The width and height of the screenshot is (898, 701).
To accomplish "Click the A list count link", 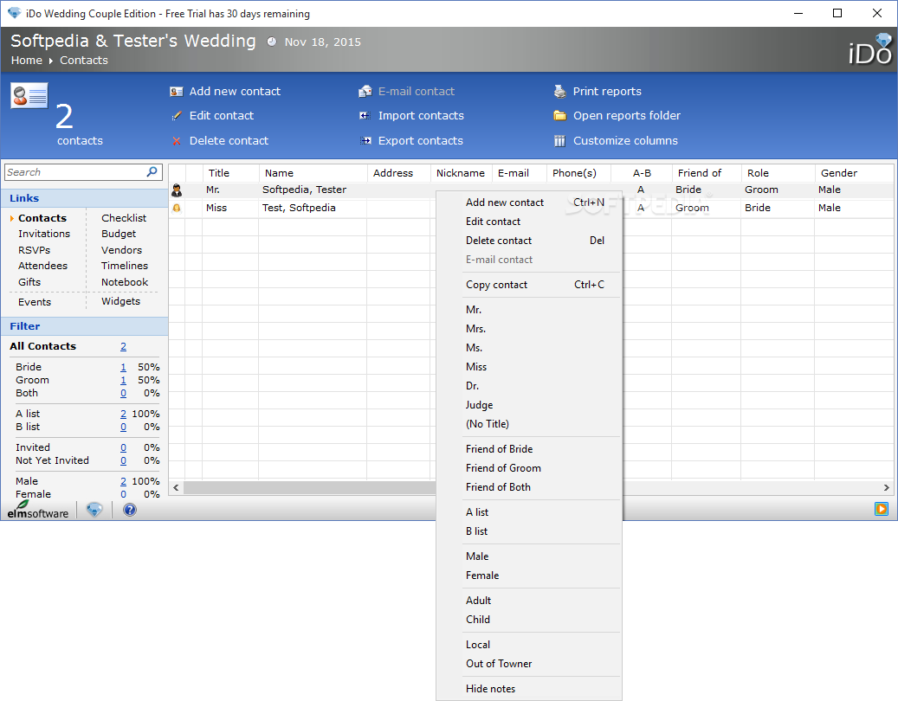I will 123,414.
